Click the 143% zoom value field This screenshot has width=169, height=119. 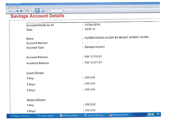pos(27,11)
